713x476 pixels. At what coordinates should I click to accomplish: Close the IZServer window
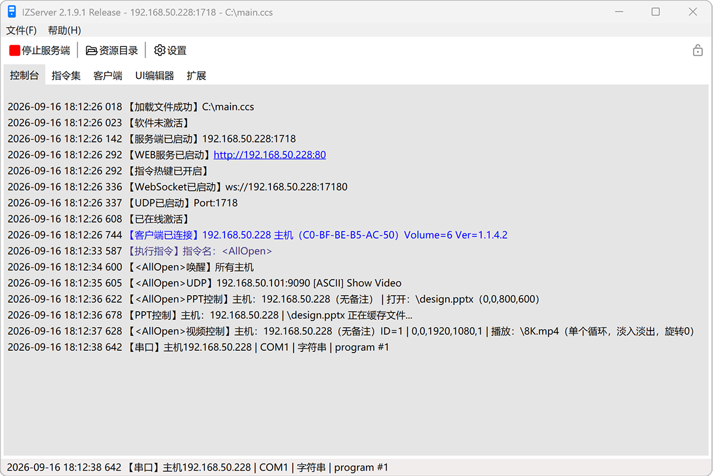click(692, 12)
